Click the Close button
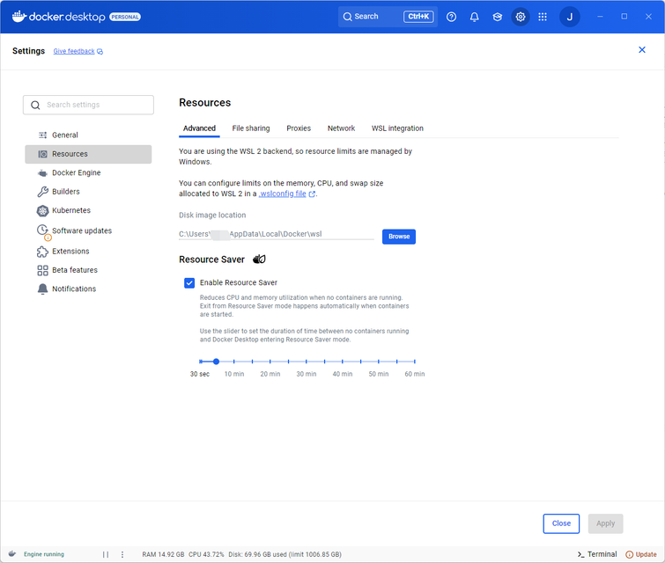Screen dimensions: 665x563 tap(561, 523)
